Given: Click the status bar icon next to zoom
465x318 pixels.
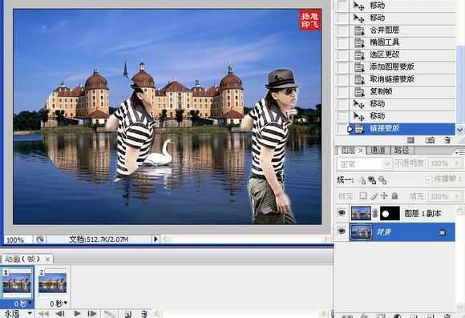Looking at the screenshot, I should click(40, 240).
